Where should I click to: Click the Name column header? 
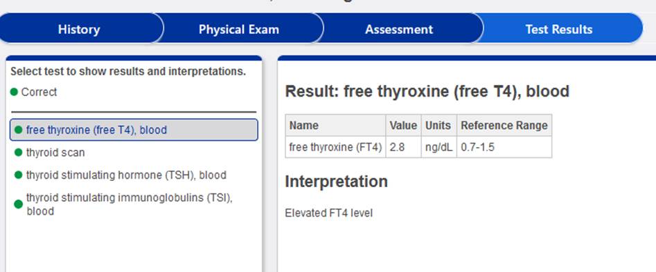pos(335,125)
